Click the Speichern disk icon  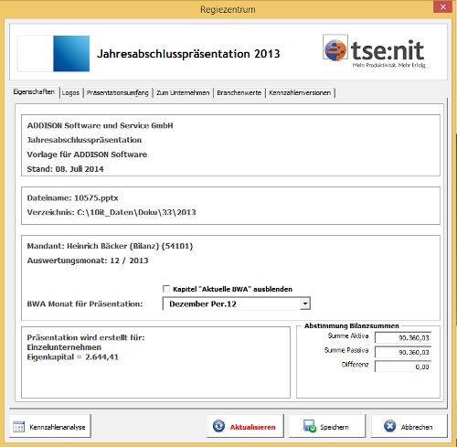coord(310,426)
